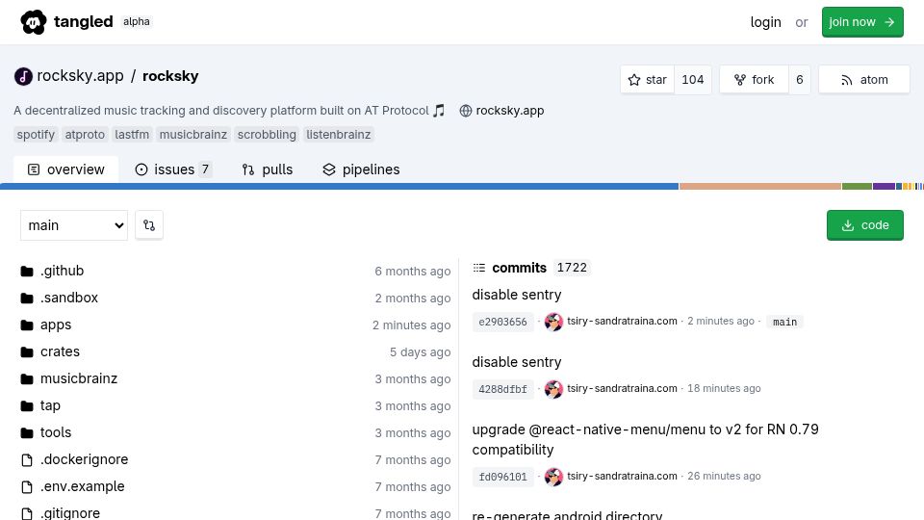Click author avatar on commit e2903656

pos(553,322)
